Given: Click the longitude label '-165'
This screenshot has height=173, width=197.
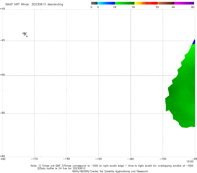Looking at the screenshot, I should tap(98, 159).
